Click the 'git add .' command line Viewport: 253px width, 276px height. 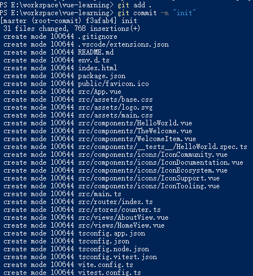tap(134, 5)
